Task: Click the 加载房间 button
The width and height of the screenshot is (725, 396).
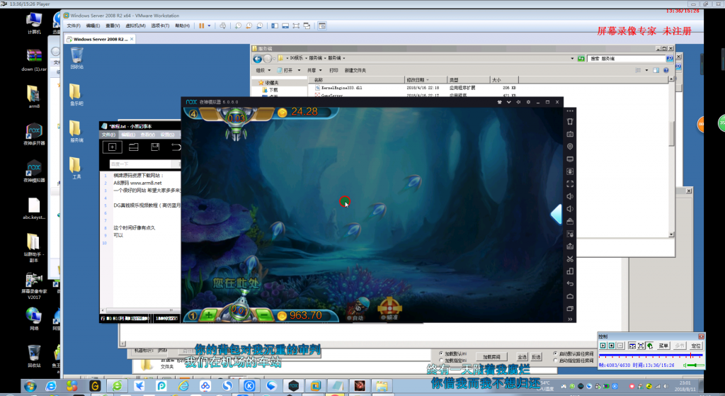Action: (x=491, y=356)
